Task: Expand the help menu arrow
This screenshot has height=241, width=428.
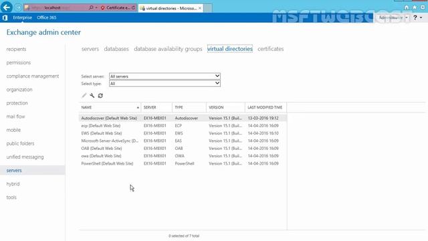Action: tap(421, 18)
